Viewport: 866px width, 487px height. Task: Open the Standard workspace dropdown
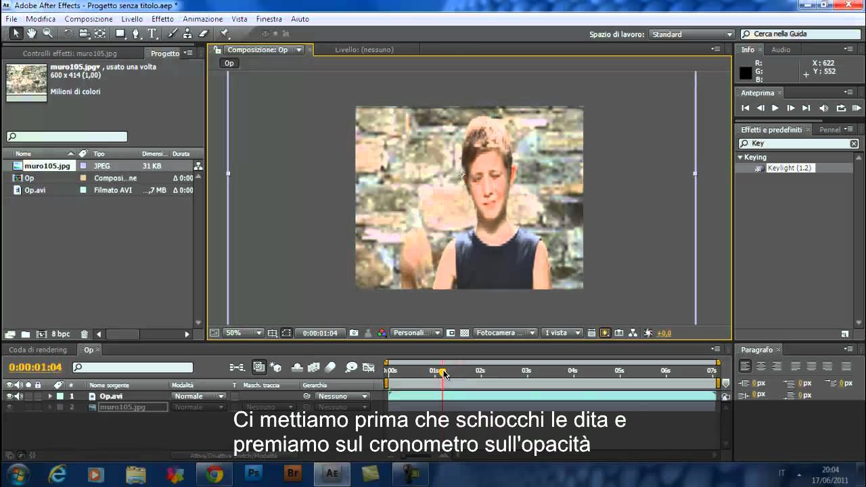click(691, 34)
